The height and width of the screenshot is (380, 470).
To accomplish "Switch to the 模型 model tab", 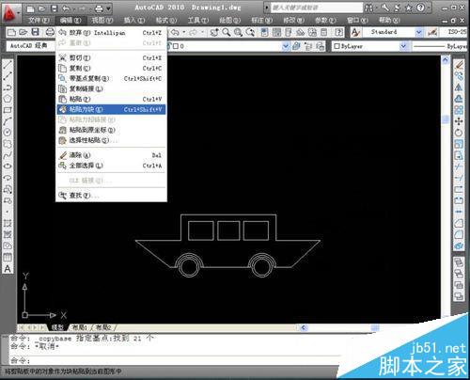I will point(57,327).
